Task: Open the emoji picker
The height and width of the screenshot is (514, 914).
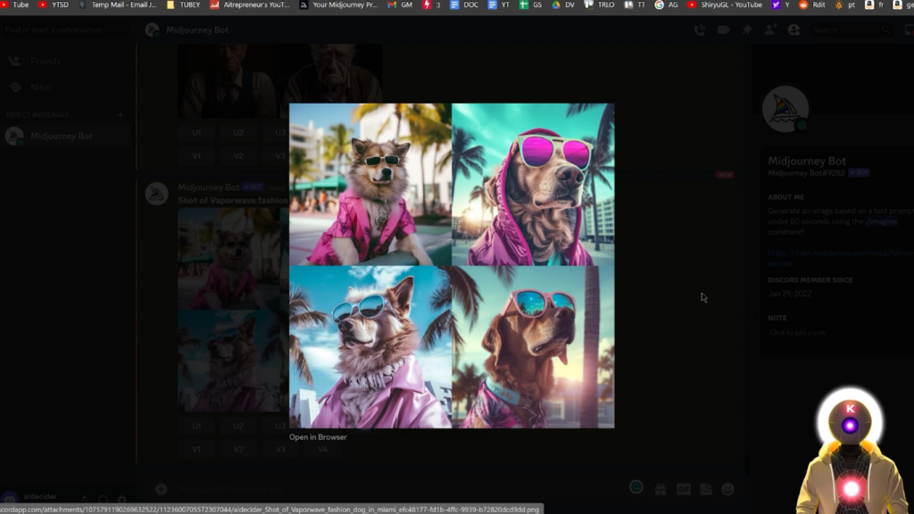Action: click(x=728, y=490)
